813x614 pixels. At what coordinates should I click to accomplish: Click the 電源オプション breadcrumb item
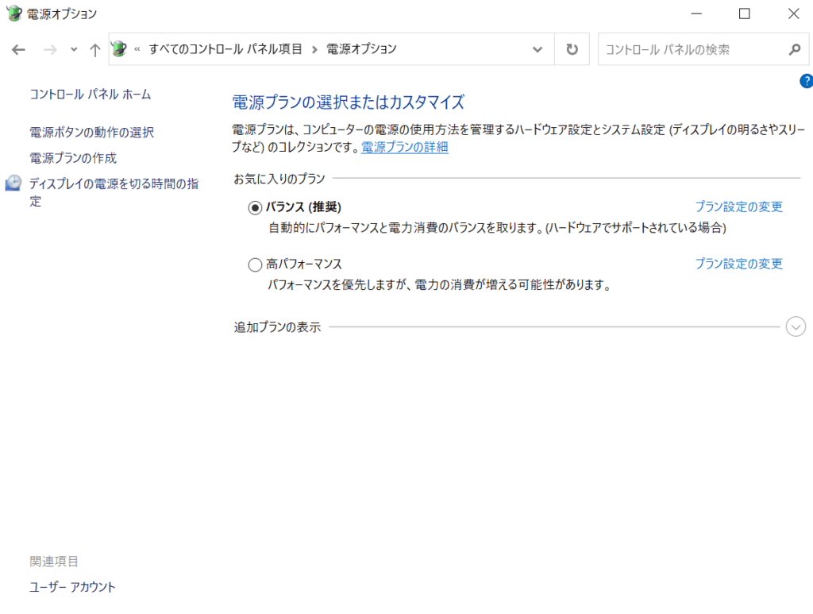[x=361, y=49]
